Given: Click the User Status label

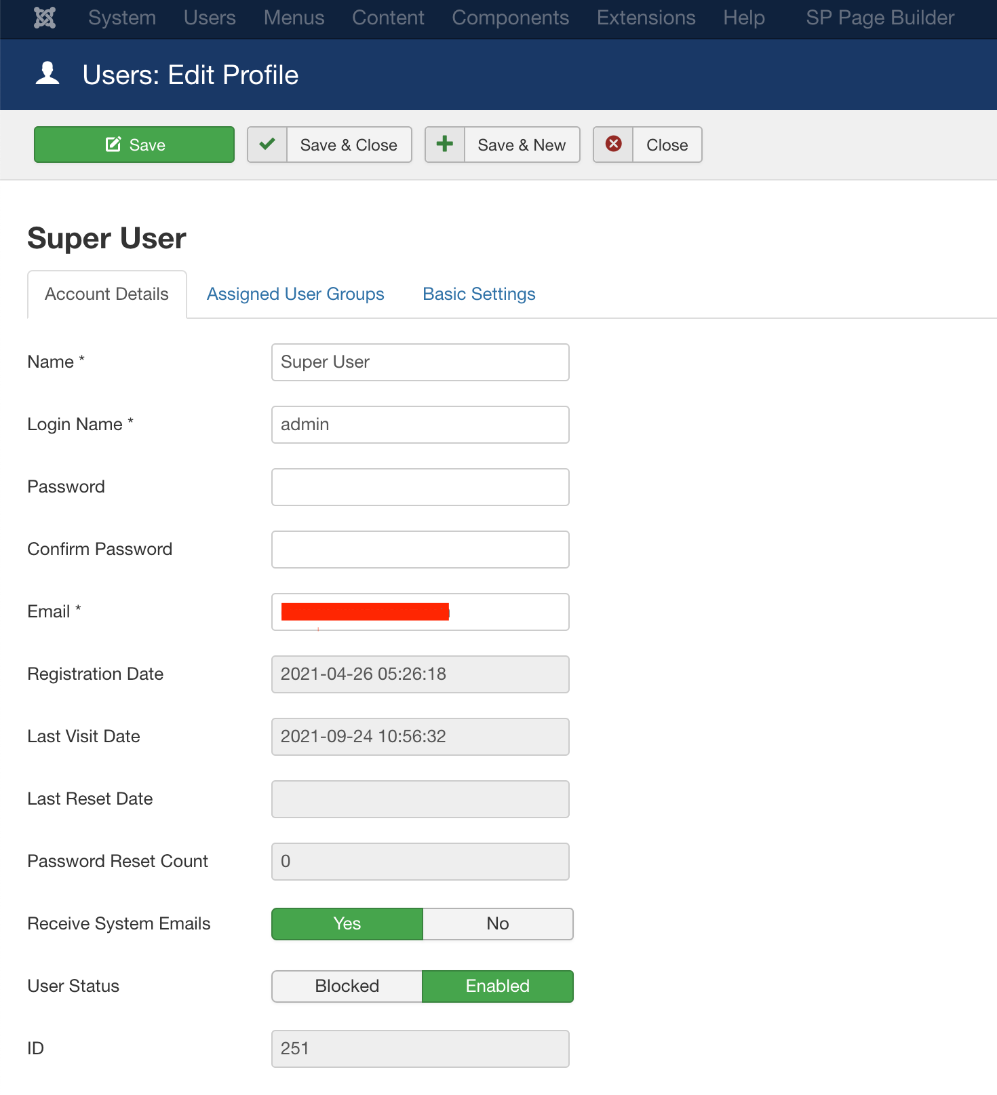Looking at the screenshot, I should (x=74, y=986).
